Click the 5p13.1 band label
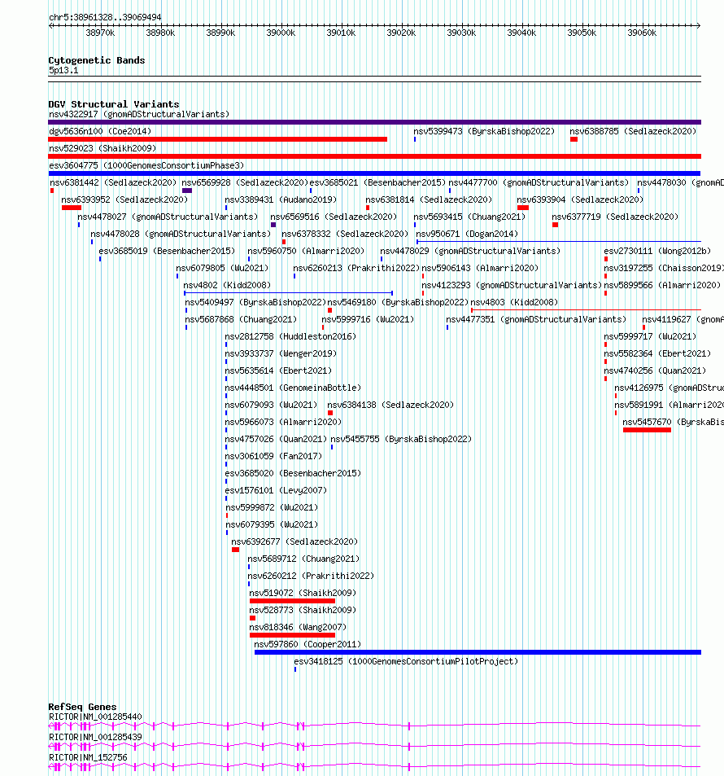The height and width of the screenshot is (776, 724). click(x=63, y=70)
